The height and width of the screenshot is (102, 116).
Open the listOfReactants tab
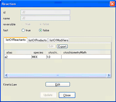coord(16,40)
